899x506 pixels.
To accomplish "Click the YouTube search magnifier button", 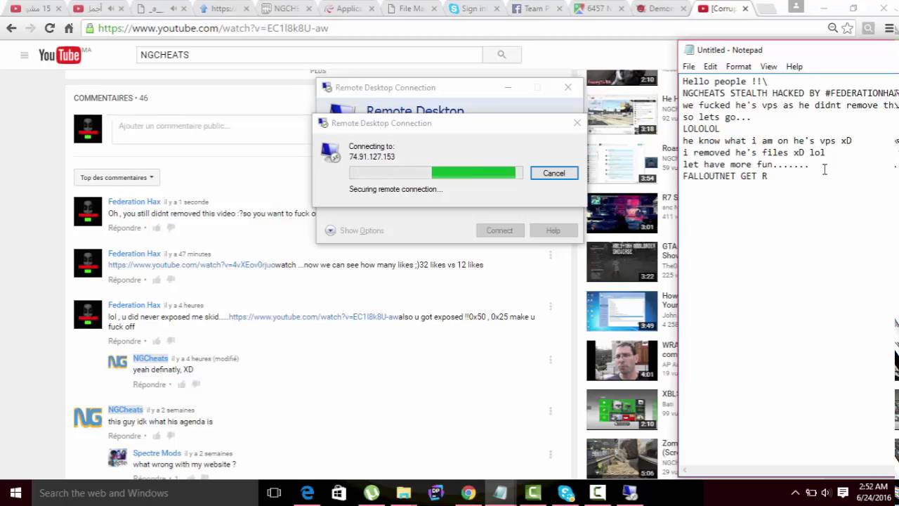I will click(501, 54).
